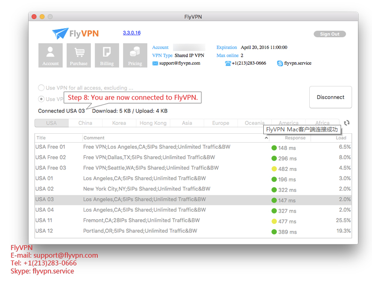Screen dimensions: 372x283
Task: Open the Billing icon button
Action: 107,55
